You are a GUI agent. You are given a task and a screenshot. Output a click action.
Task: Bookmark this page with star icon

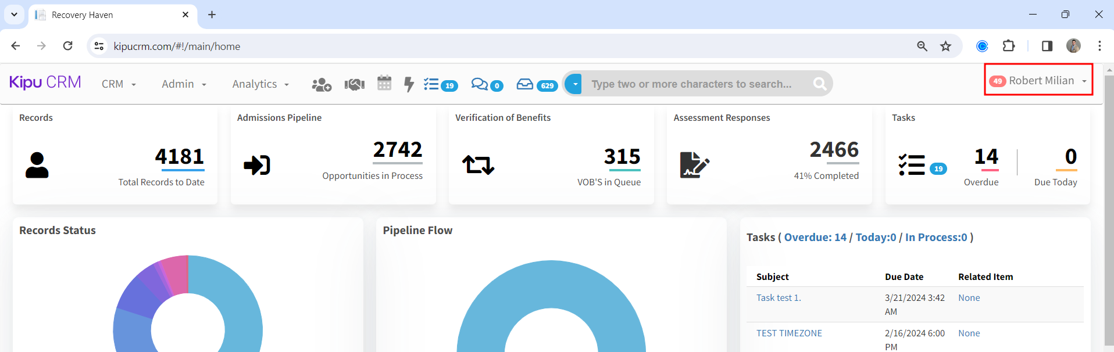coord(946,46)
